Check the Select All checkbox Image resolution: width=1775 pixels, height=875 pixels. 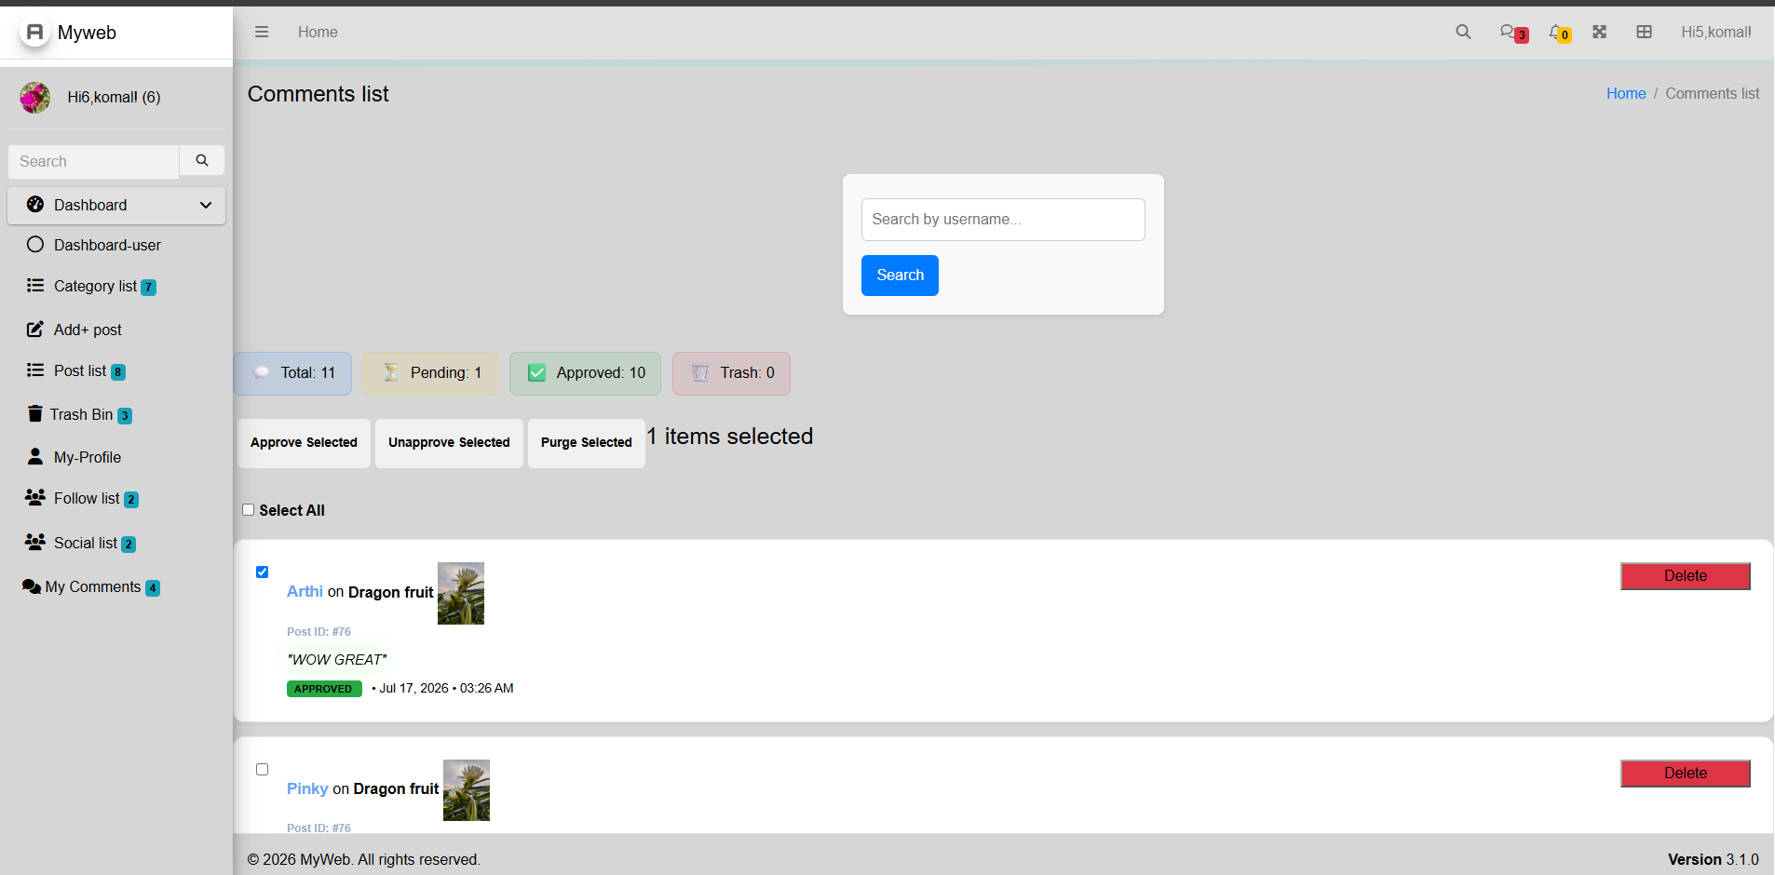[249, 510]
